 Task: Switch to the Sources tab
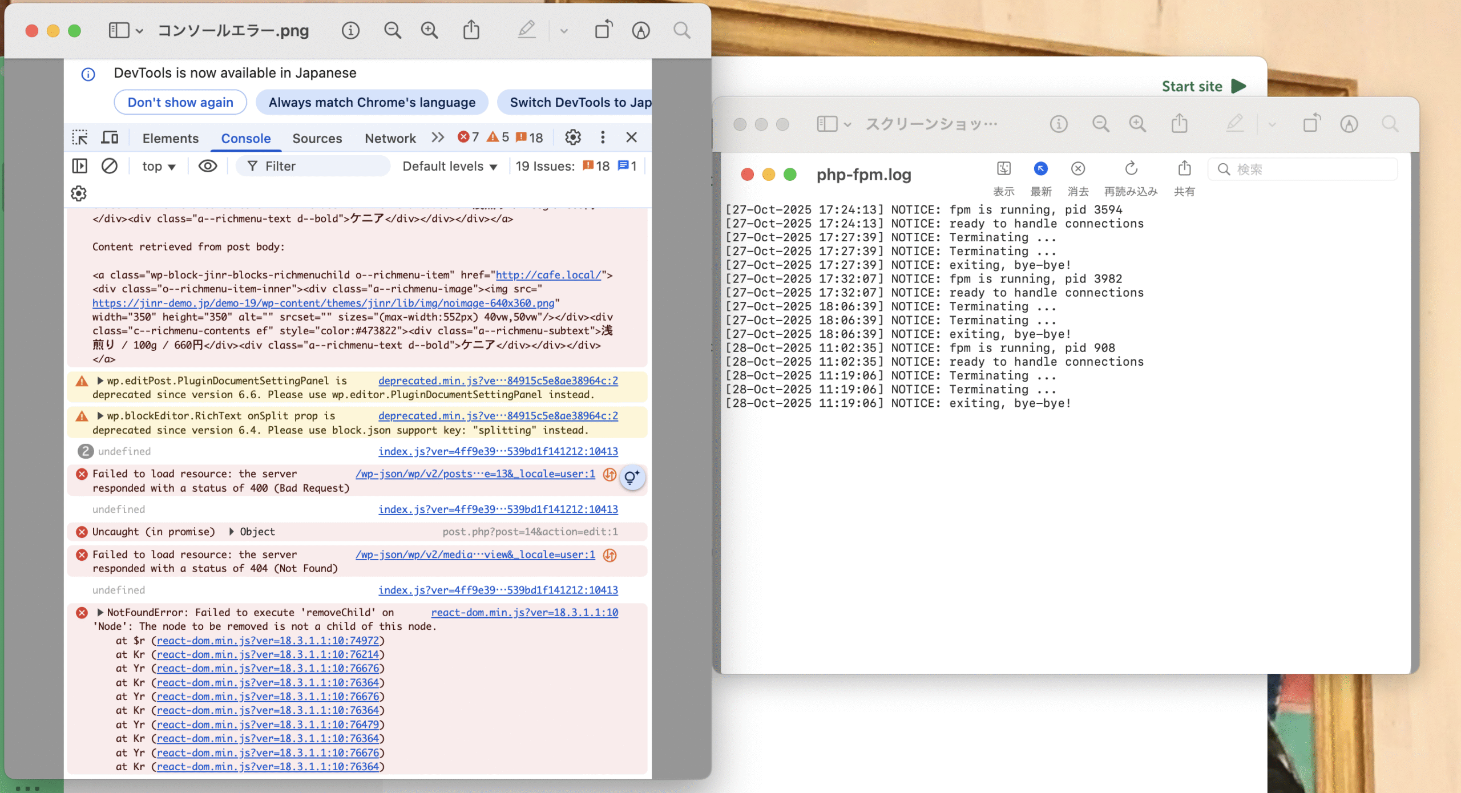(x=317, y=138)
